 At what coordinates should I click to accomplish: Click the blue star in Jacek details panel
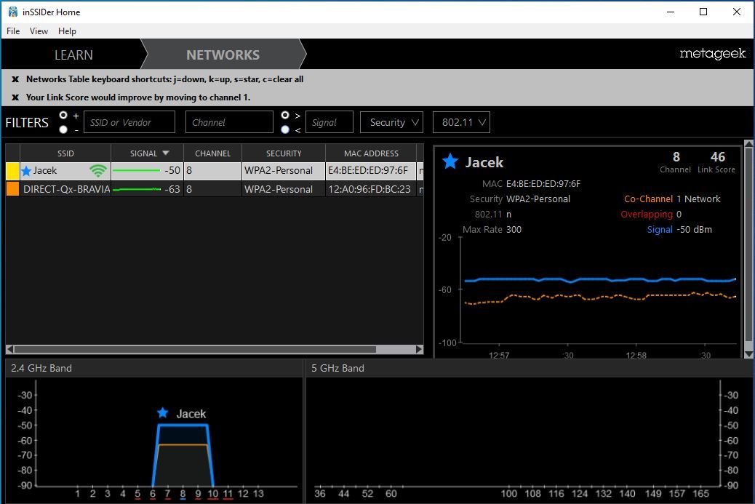(x=450, y=161)
